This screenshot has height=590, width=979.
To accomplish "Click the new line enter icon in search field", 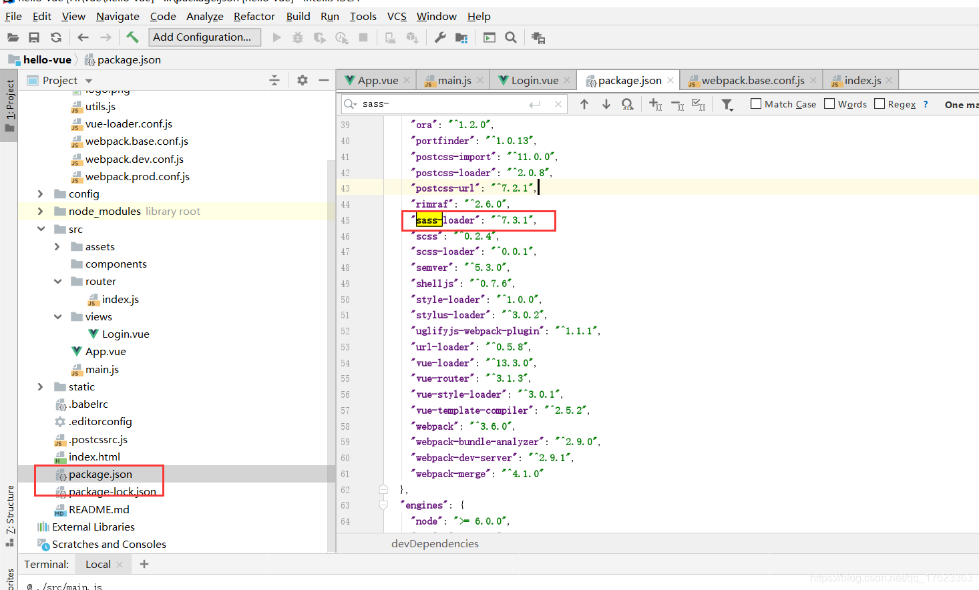I will [534, 104].
